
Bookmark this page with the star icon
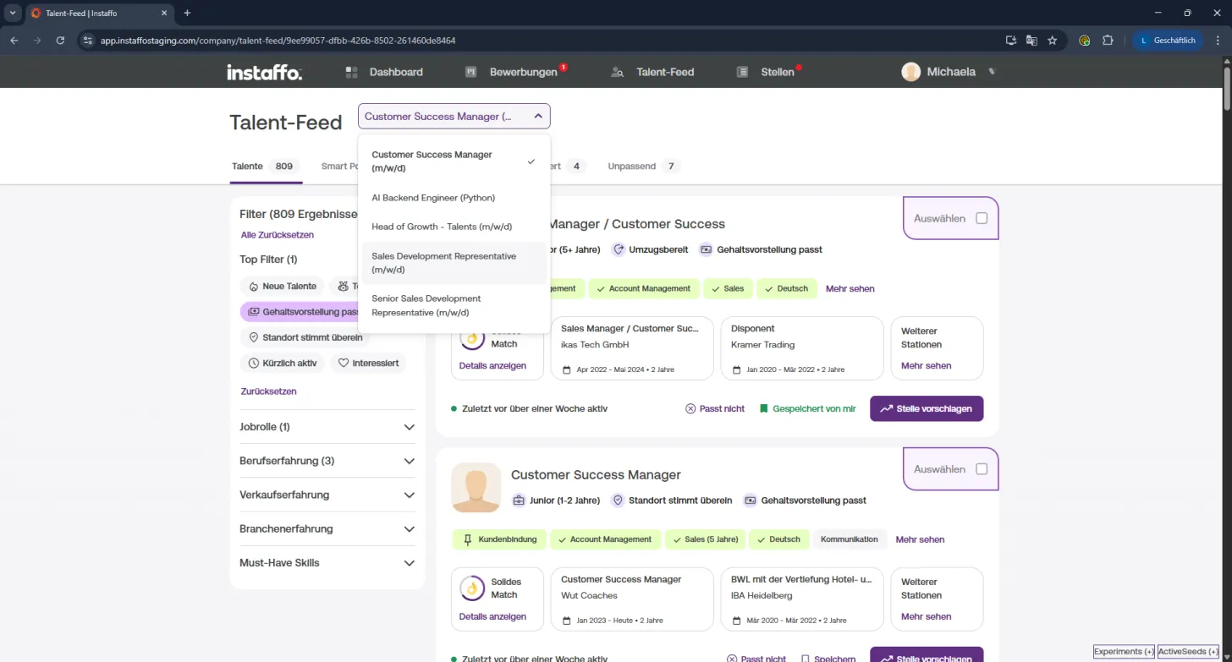click(x=1053, y=40)
